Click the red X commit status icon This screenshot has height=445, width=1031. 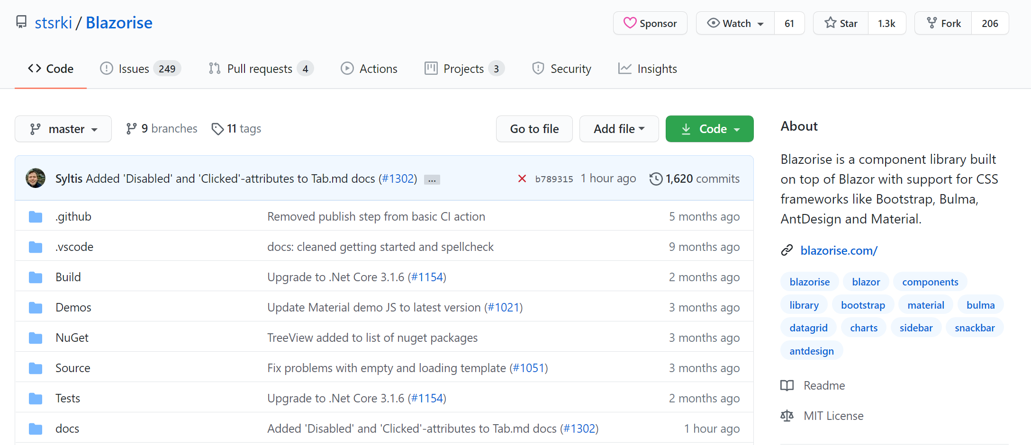point(522,178)
